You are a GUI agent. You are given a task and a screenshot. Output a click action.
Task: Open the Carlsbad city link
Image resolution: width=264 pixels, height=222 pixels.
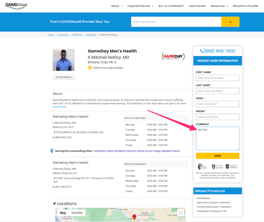pyautogui.click(x=99, y=151)
